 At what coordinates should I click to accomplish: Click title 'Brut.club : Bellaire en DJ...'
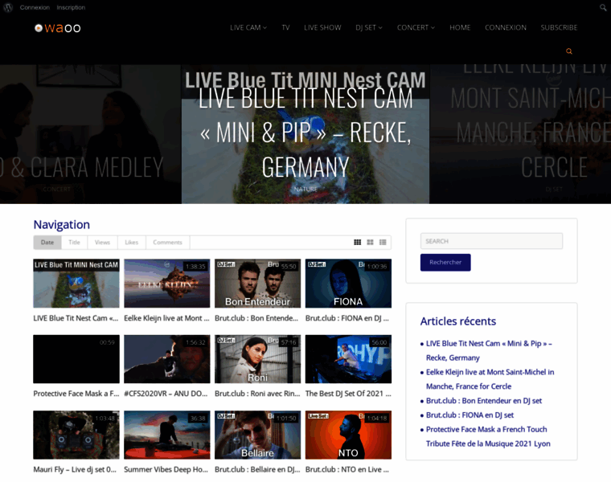pyautogui.click(x=257, y=469)
